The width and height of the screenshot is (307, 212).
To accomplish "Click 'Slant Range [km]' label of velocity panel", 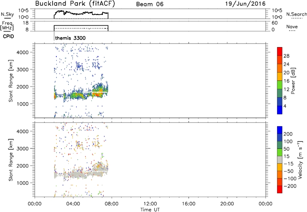I will tap(11, 160).
